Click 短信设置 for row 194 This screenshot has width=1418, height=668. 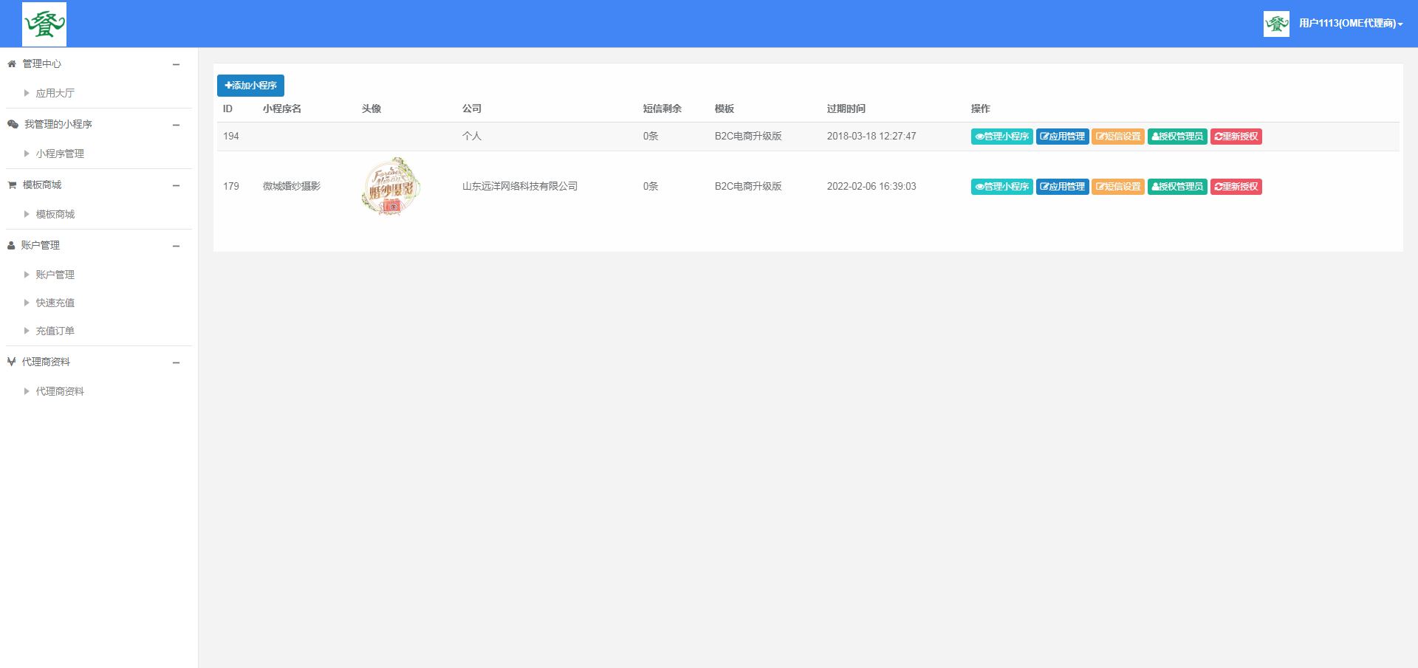pos(1117,137)
